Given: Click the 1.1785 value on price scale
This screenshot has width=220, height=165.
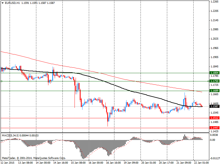Looking at the screenshot, I should pyautogui.click(x=215, y=76).
